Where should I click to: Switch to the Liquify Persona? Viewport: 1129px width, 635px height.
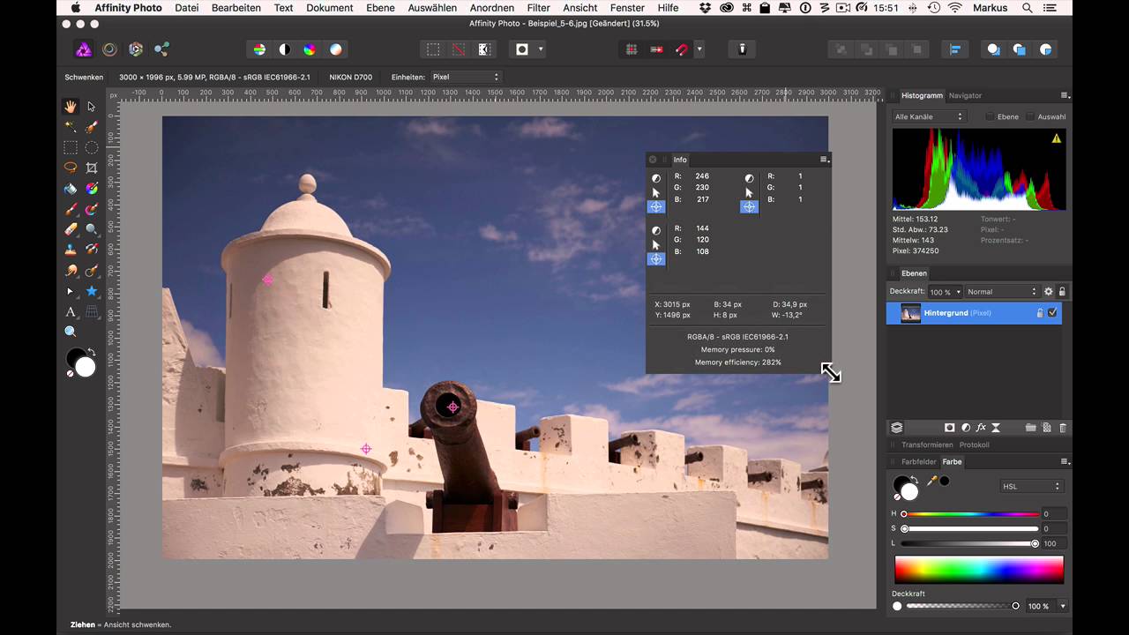tap(109, 49)
